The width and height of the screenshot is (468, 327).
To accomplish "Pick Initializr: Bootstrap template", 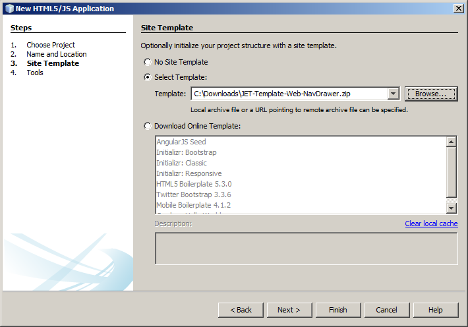I will click(x=301, y=152).
